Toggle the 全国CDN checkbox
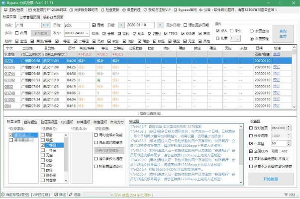Image resolution: width=300 pixels, height=199 pixels. click(252, 150)
